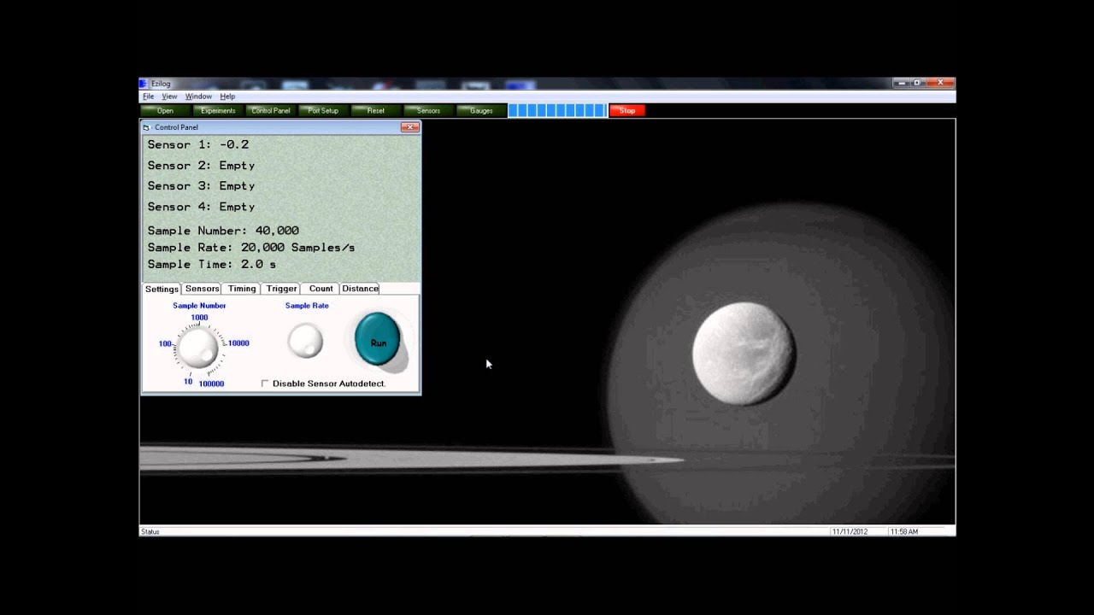Click the Open toolbar button
1094x615 pixels.
[165, 110]
